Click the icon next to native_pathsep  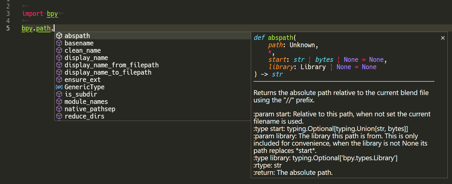click(59, 109)
